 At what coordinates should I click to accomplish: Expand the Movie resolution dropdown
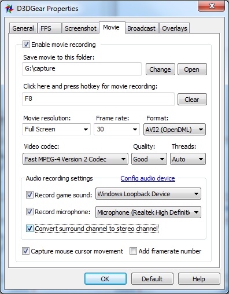(x=56, y=129)
